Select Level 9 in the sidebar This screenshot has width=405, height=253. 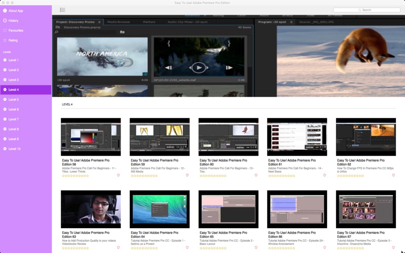click(26, 139)
